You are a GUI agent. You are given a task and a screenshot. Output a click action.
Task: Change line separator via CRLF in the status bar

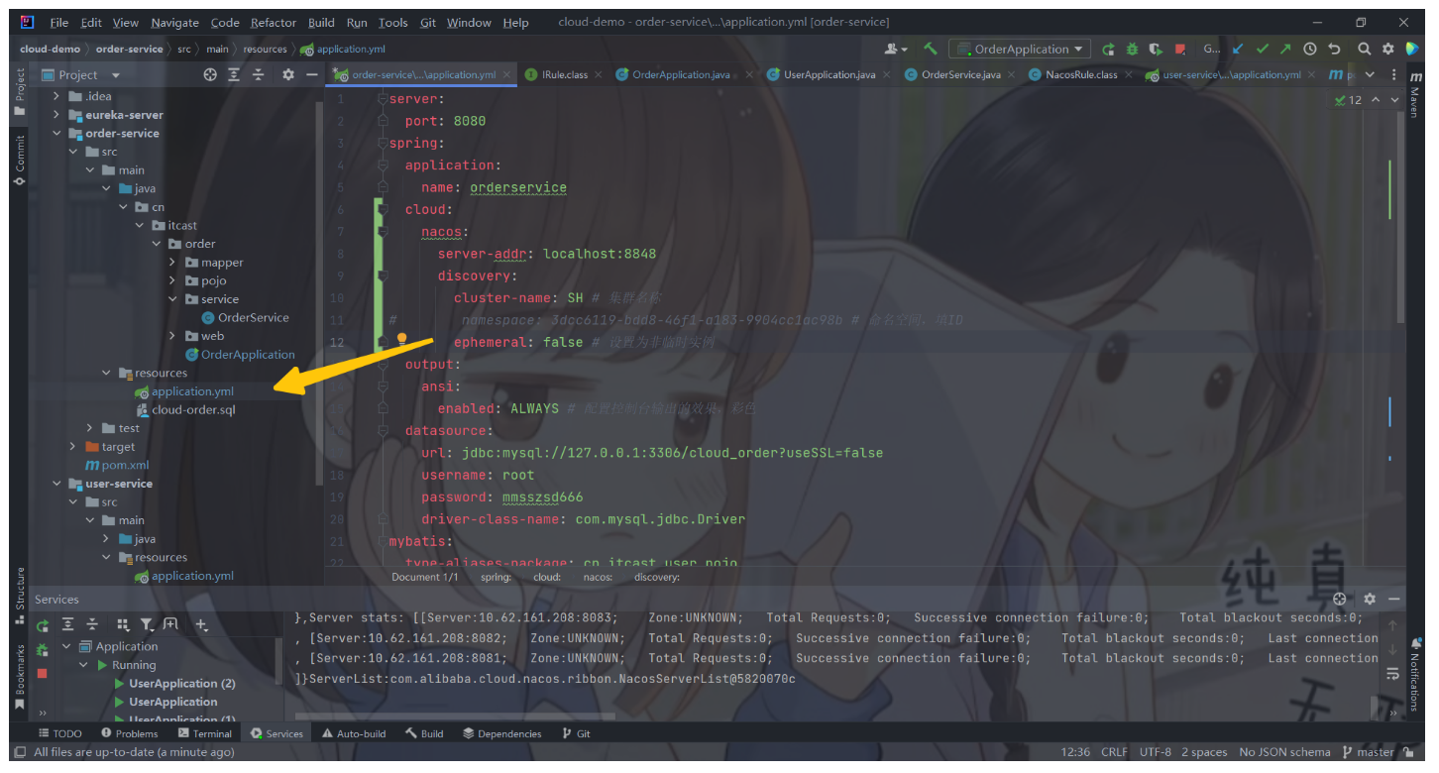tap(1114, 752)
